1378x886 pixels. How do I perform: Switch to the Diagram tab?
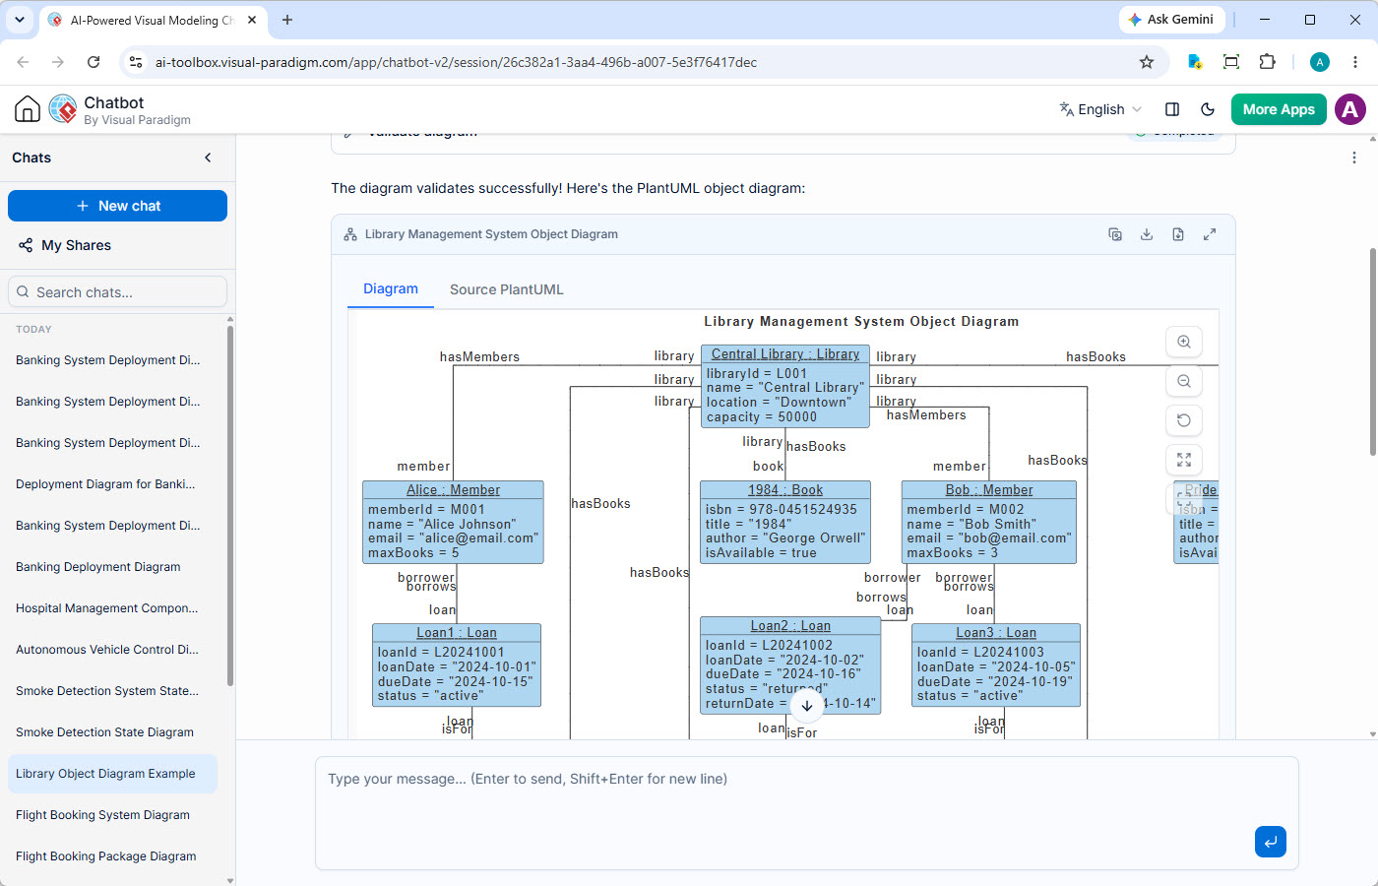(x=391, y=288)
